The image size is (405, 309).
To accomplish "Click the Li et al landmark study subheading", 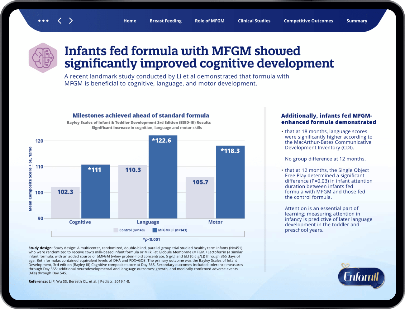I will tap(177, 80).
